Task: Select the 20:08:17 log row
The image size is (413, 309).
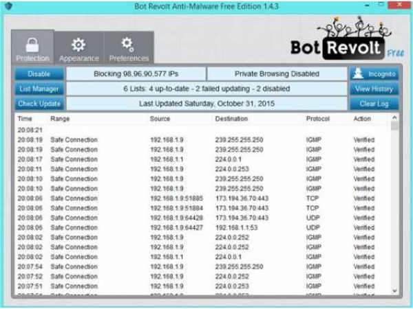Action: (x=203, y=159)
